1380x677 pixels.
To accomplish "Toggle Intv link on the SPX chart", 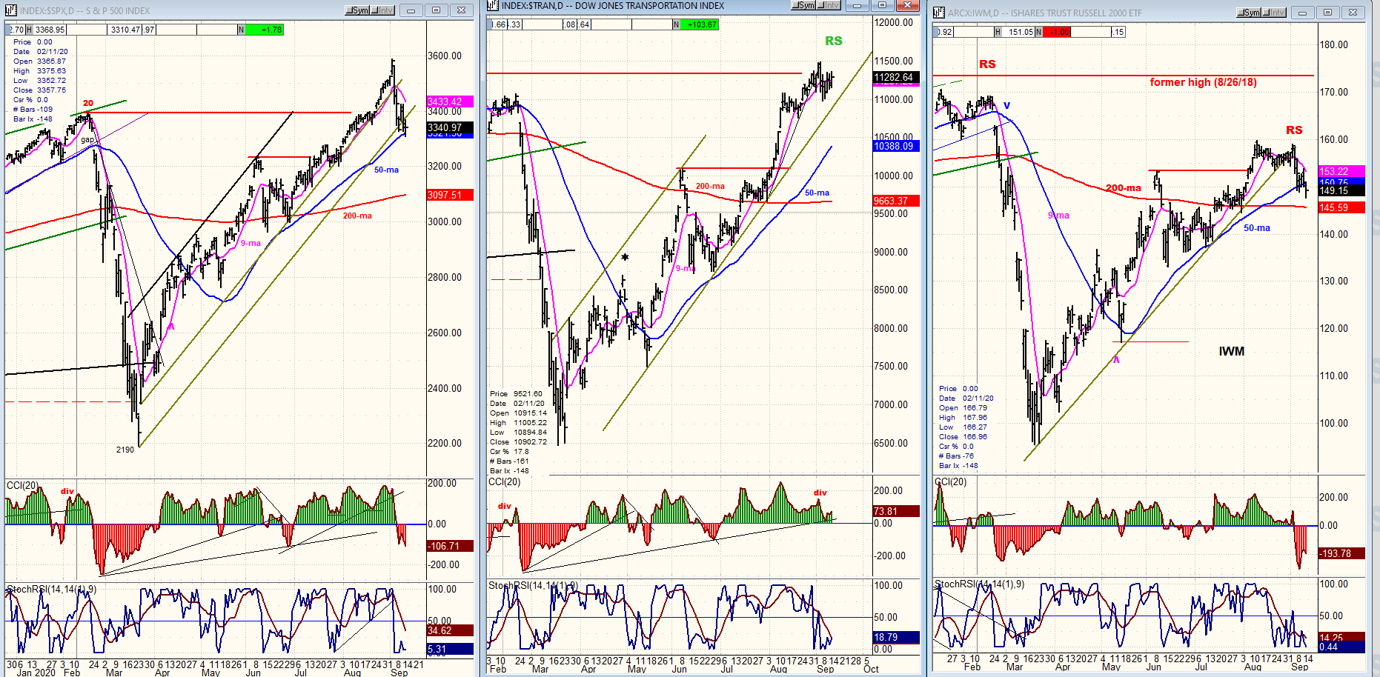I will pyautogui.click(x=382, y=10).
